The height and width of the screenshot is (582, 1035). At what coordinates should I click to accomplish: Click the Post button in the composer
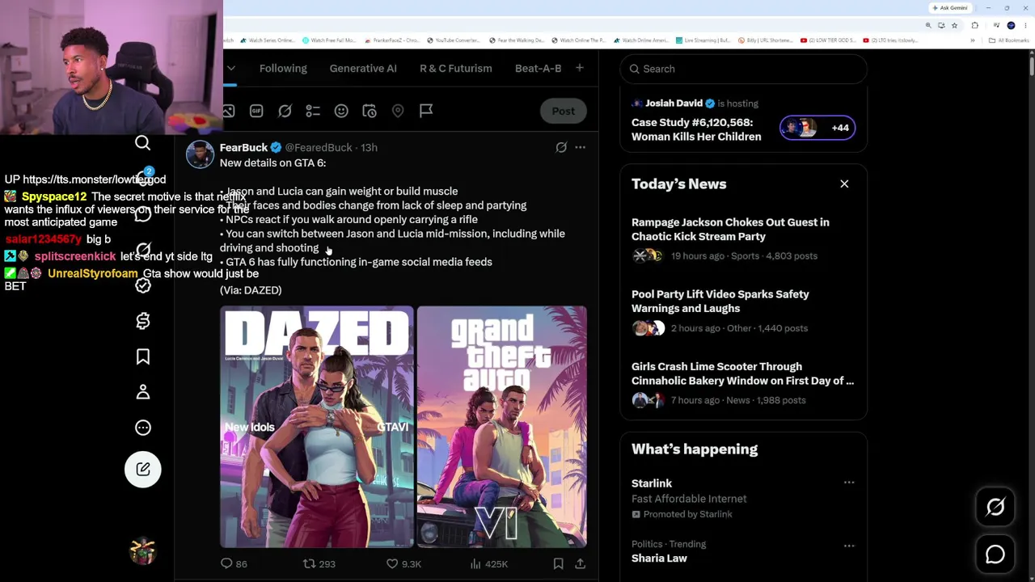(564, 111)
